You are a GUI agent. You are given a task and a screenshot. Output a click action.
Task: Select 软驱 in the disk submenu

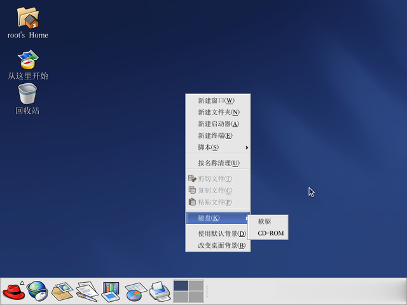tap(268, 222)
